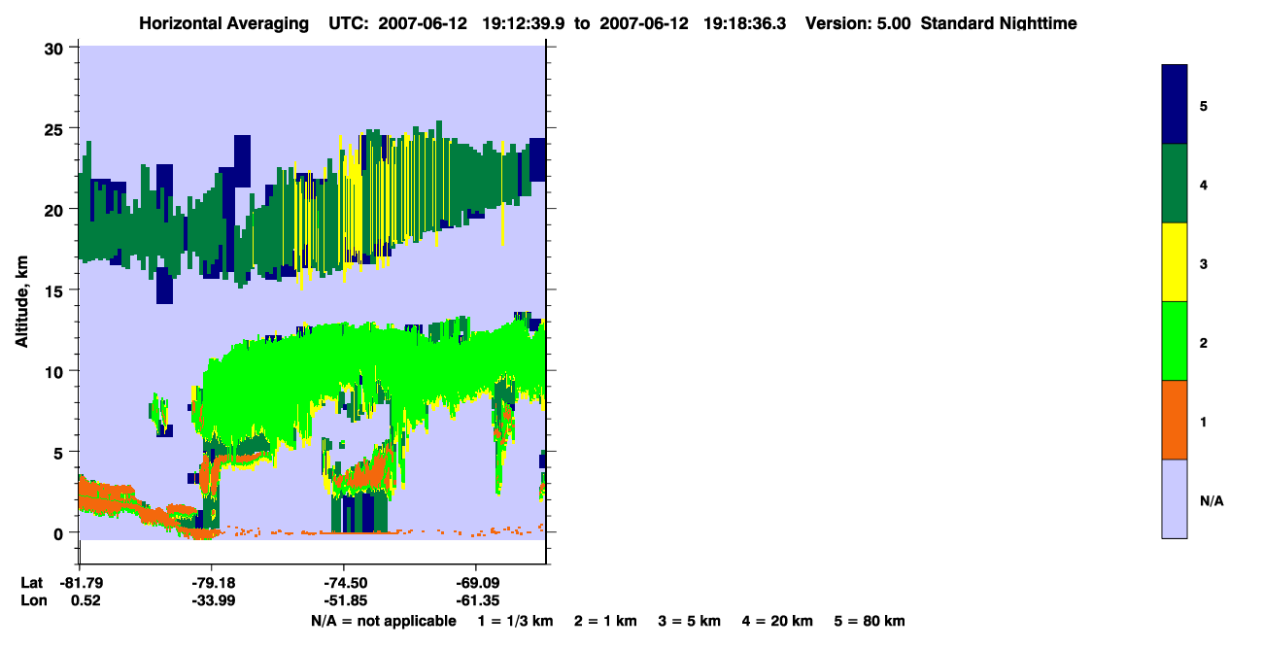Click the colorbar label '1'
This screenshot has height=648, width=1263.
point(1205,422)
